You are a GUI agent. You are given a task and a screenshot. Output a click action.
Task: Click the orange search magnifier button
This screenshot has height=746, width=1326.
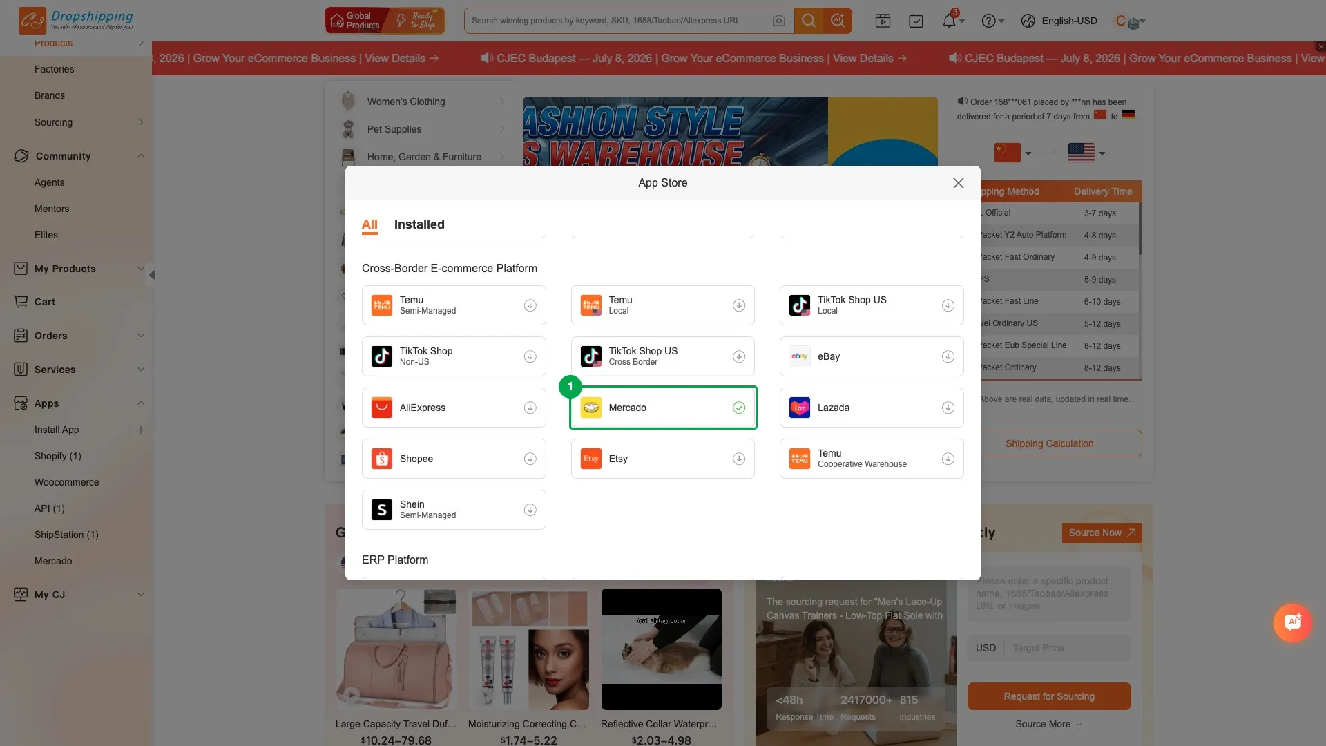click(808, 21)
